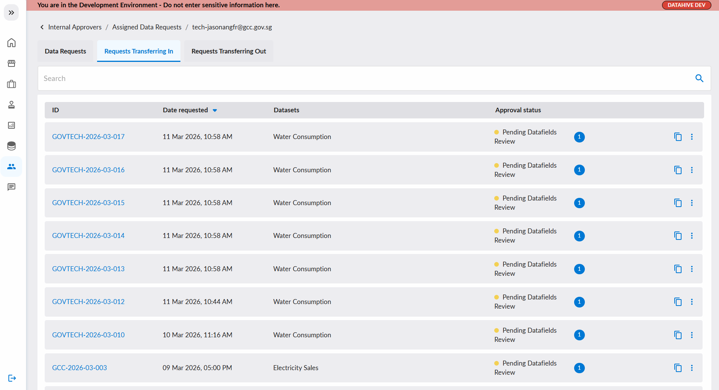Click '10 Mar 2026, 11:16 AM' date cell
Screen dimensions: 719x390
point(197,335)
